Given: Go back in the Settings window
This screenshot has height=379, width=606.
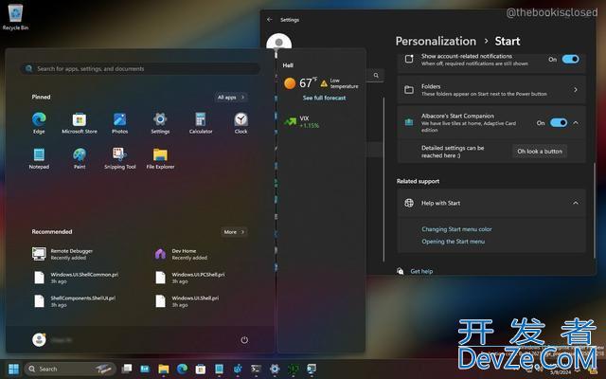Looking at the screenshot, I should (270, 19).
